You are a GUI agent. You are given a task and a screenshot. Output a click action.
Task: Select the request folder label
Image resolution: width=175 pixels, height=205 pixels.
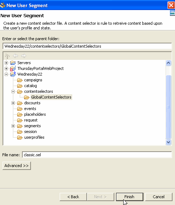(31, 120)
